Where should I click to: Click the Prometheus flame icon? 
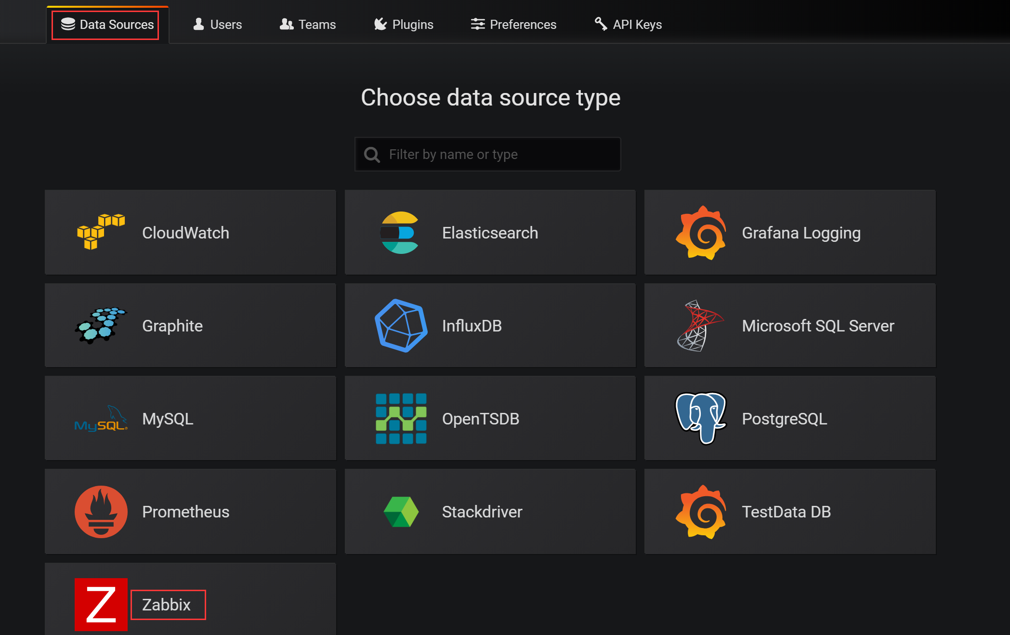coord(101,512)
